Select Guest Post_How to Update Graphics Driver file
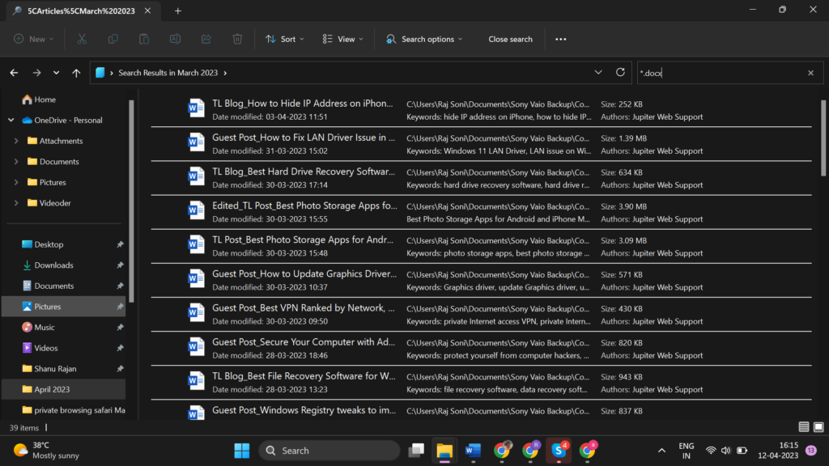This screenshot has height=466, width=829. tap(481, 280)
